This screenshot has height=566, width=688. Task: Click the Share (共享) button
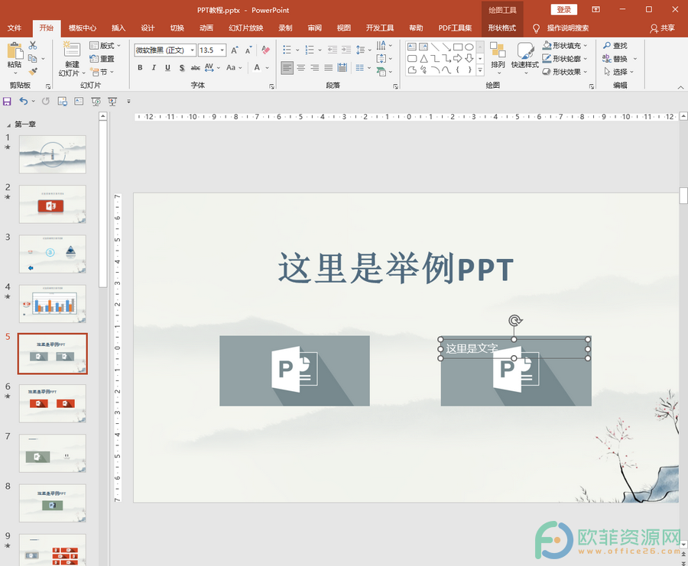662,28
